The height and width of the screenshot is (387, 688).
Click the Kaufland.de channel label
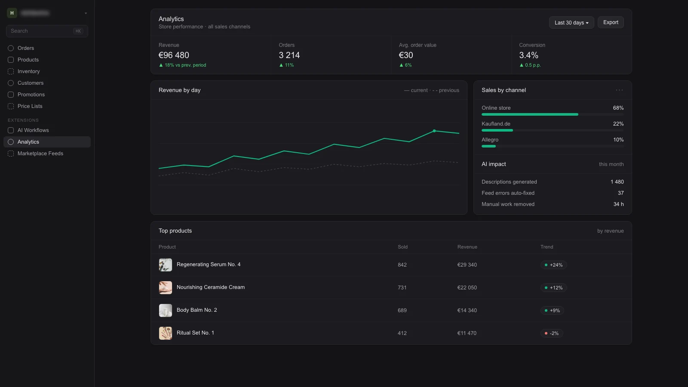[496, 124]
